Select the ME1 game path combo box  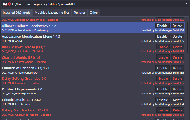click(95, 4)
